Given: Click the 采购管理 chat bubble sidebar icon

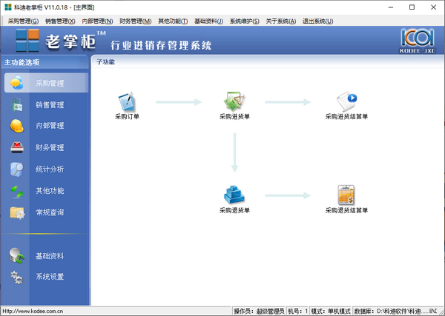Looking at the screenshot, I should [x=17, y=83].
